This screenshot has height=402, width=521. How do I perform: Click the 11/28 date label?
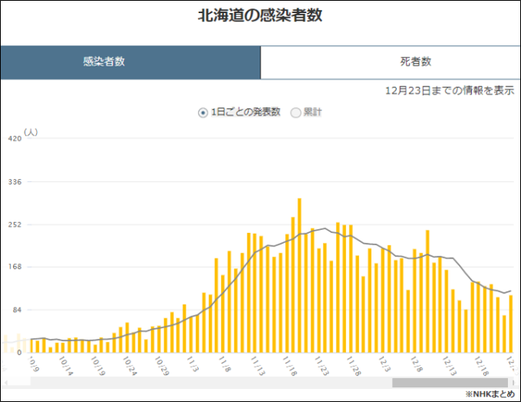[354, 366]
